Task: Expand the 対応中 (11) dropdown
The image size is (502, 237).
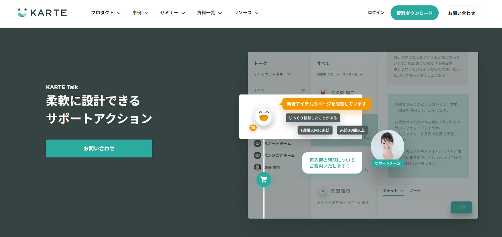Action: tap(328, 74)
